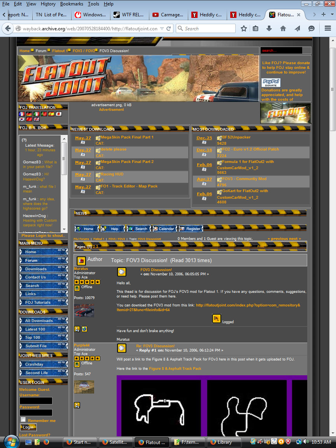Focus the Password input field

click(x=36, y=413)
